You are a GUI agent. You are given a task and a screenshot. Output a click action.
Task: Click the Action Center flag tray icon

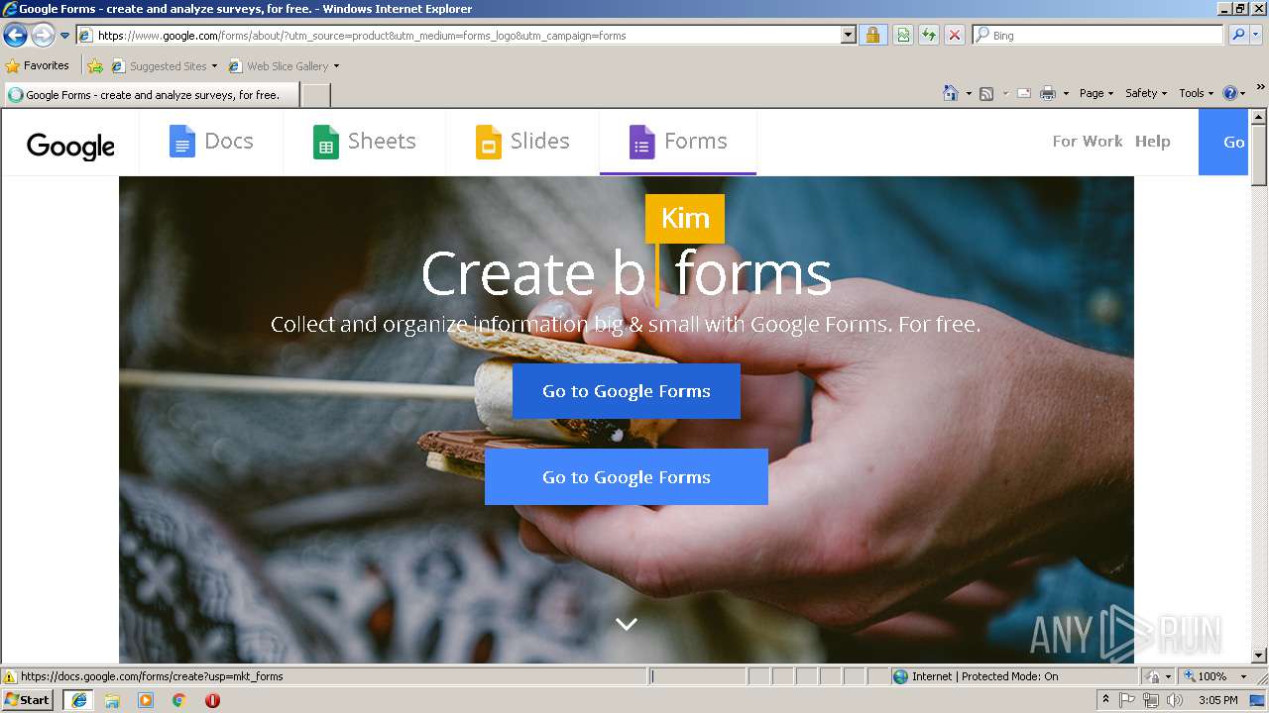[1128, 700]
